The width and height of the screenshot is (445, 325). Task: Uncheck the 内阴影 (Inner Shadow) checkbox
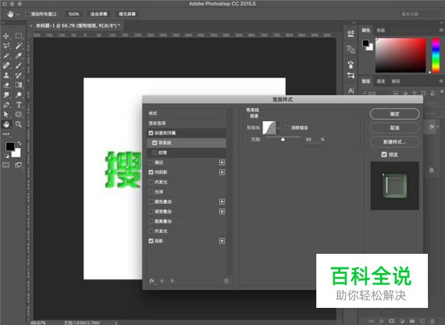click(x=151, y=172)
